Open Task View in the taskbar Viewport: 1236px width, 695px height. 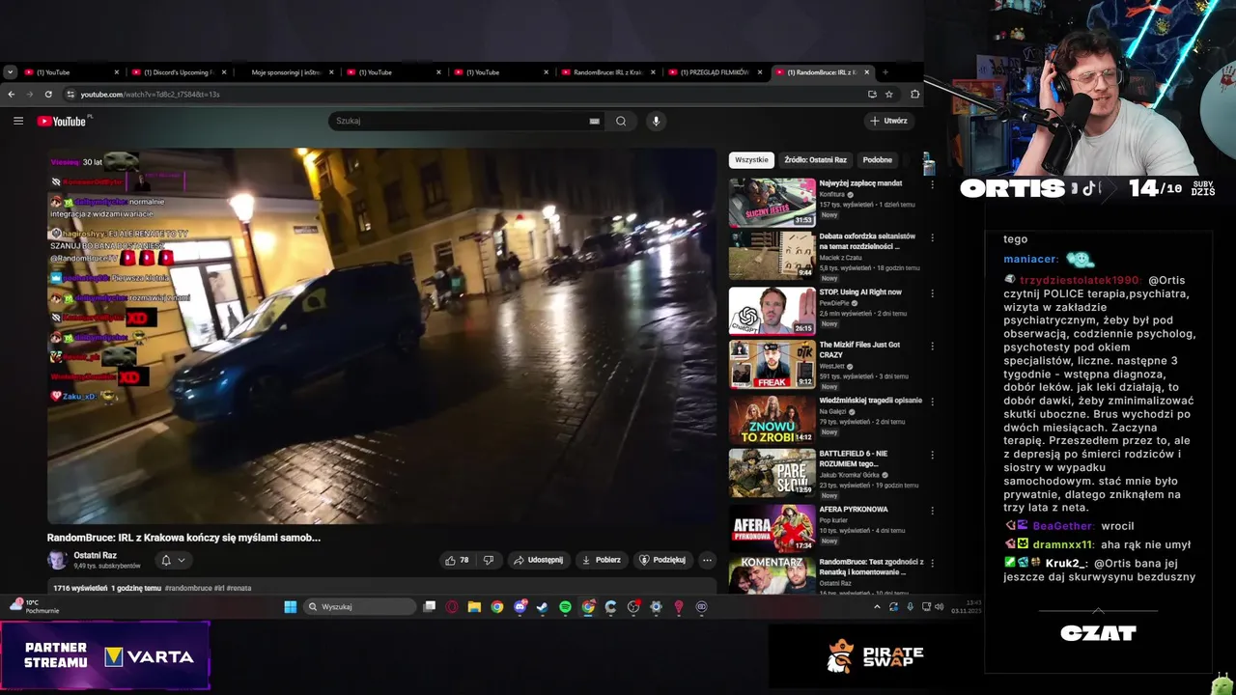(430, 607)
